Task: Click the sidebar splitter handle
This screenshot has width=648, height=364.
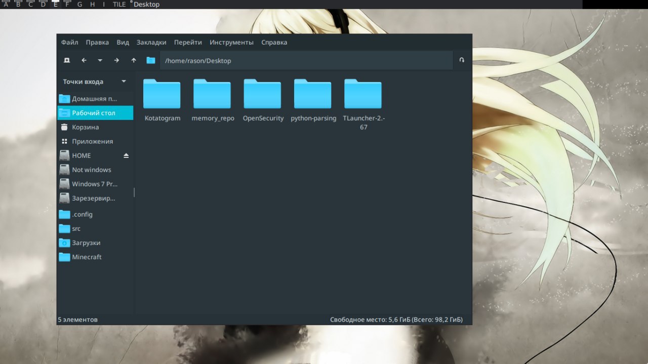Action: click(134, 192)
